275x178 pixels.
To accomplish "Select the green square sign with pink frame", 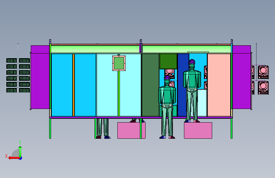I will [x=119, y=63].
